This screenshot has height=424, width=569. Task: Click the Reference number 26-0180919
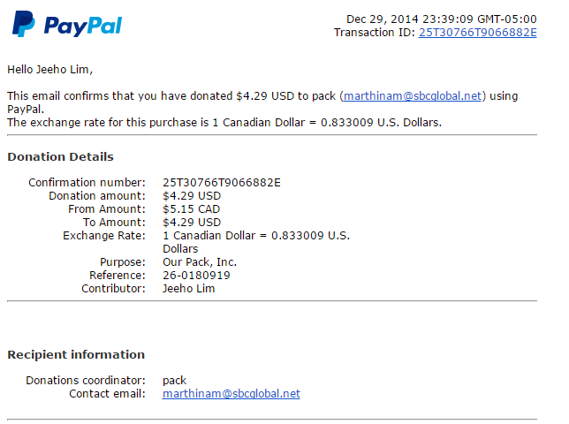(x=196, y=276)
